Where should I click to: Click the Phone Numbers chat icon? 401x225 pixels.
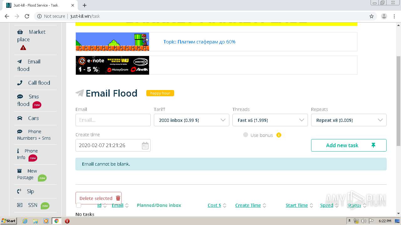point(20,132)
